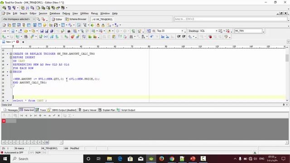
Task: Switch to the Explain Plan tab
Action: pyautogui.click(x=107, y=110)
